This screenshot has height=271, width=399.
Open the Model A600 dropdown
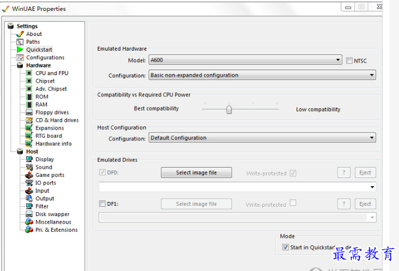pos(245,60)
